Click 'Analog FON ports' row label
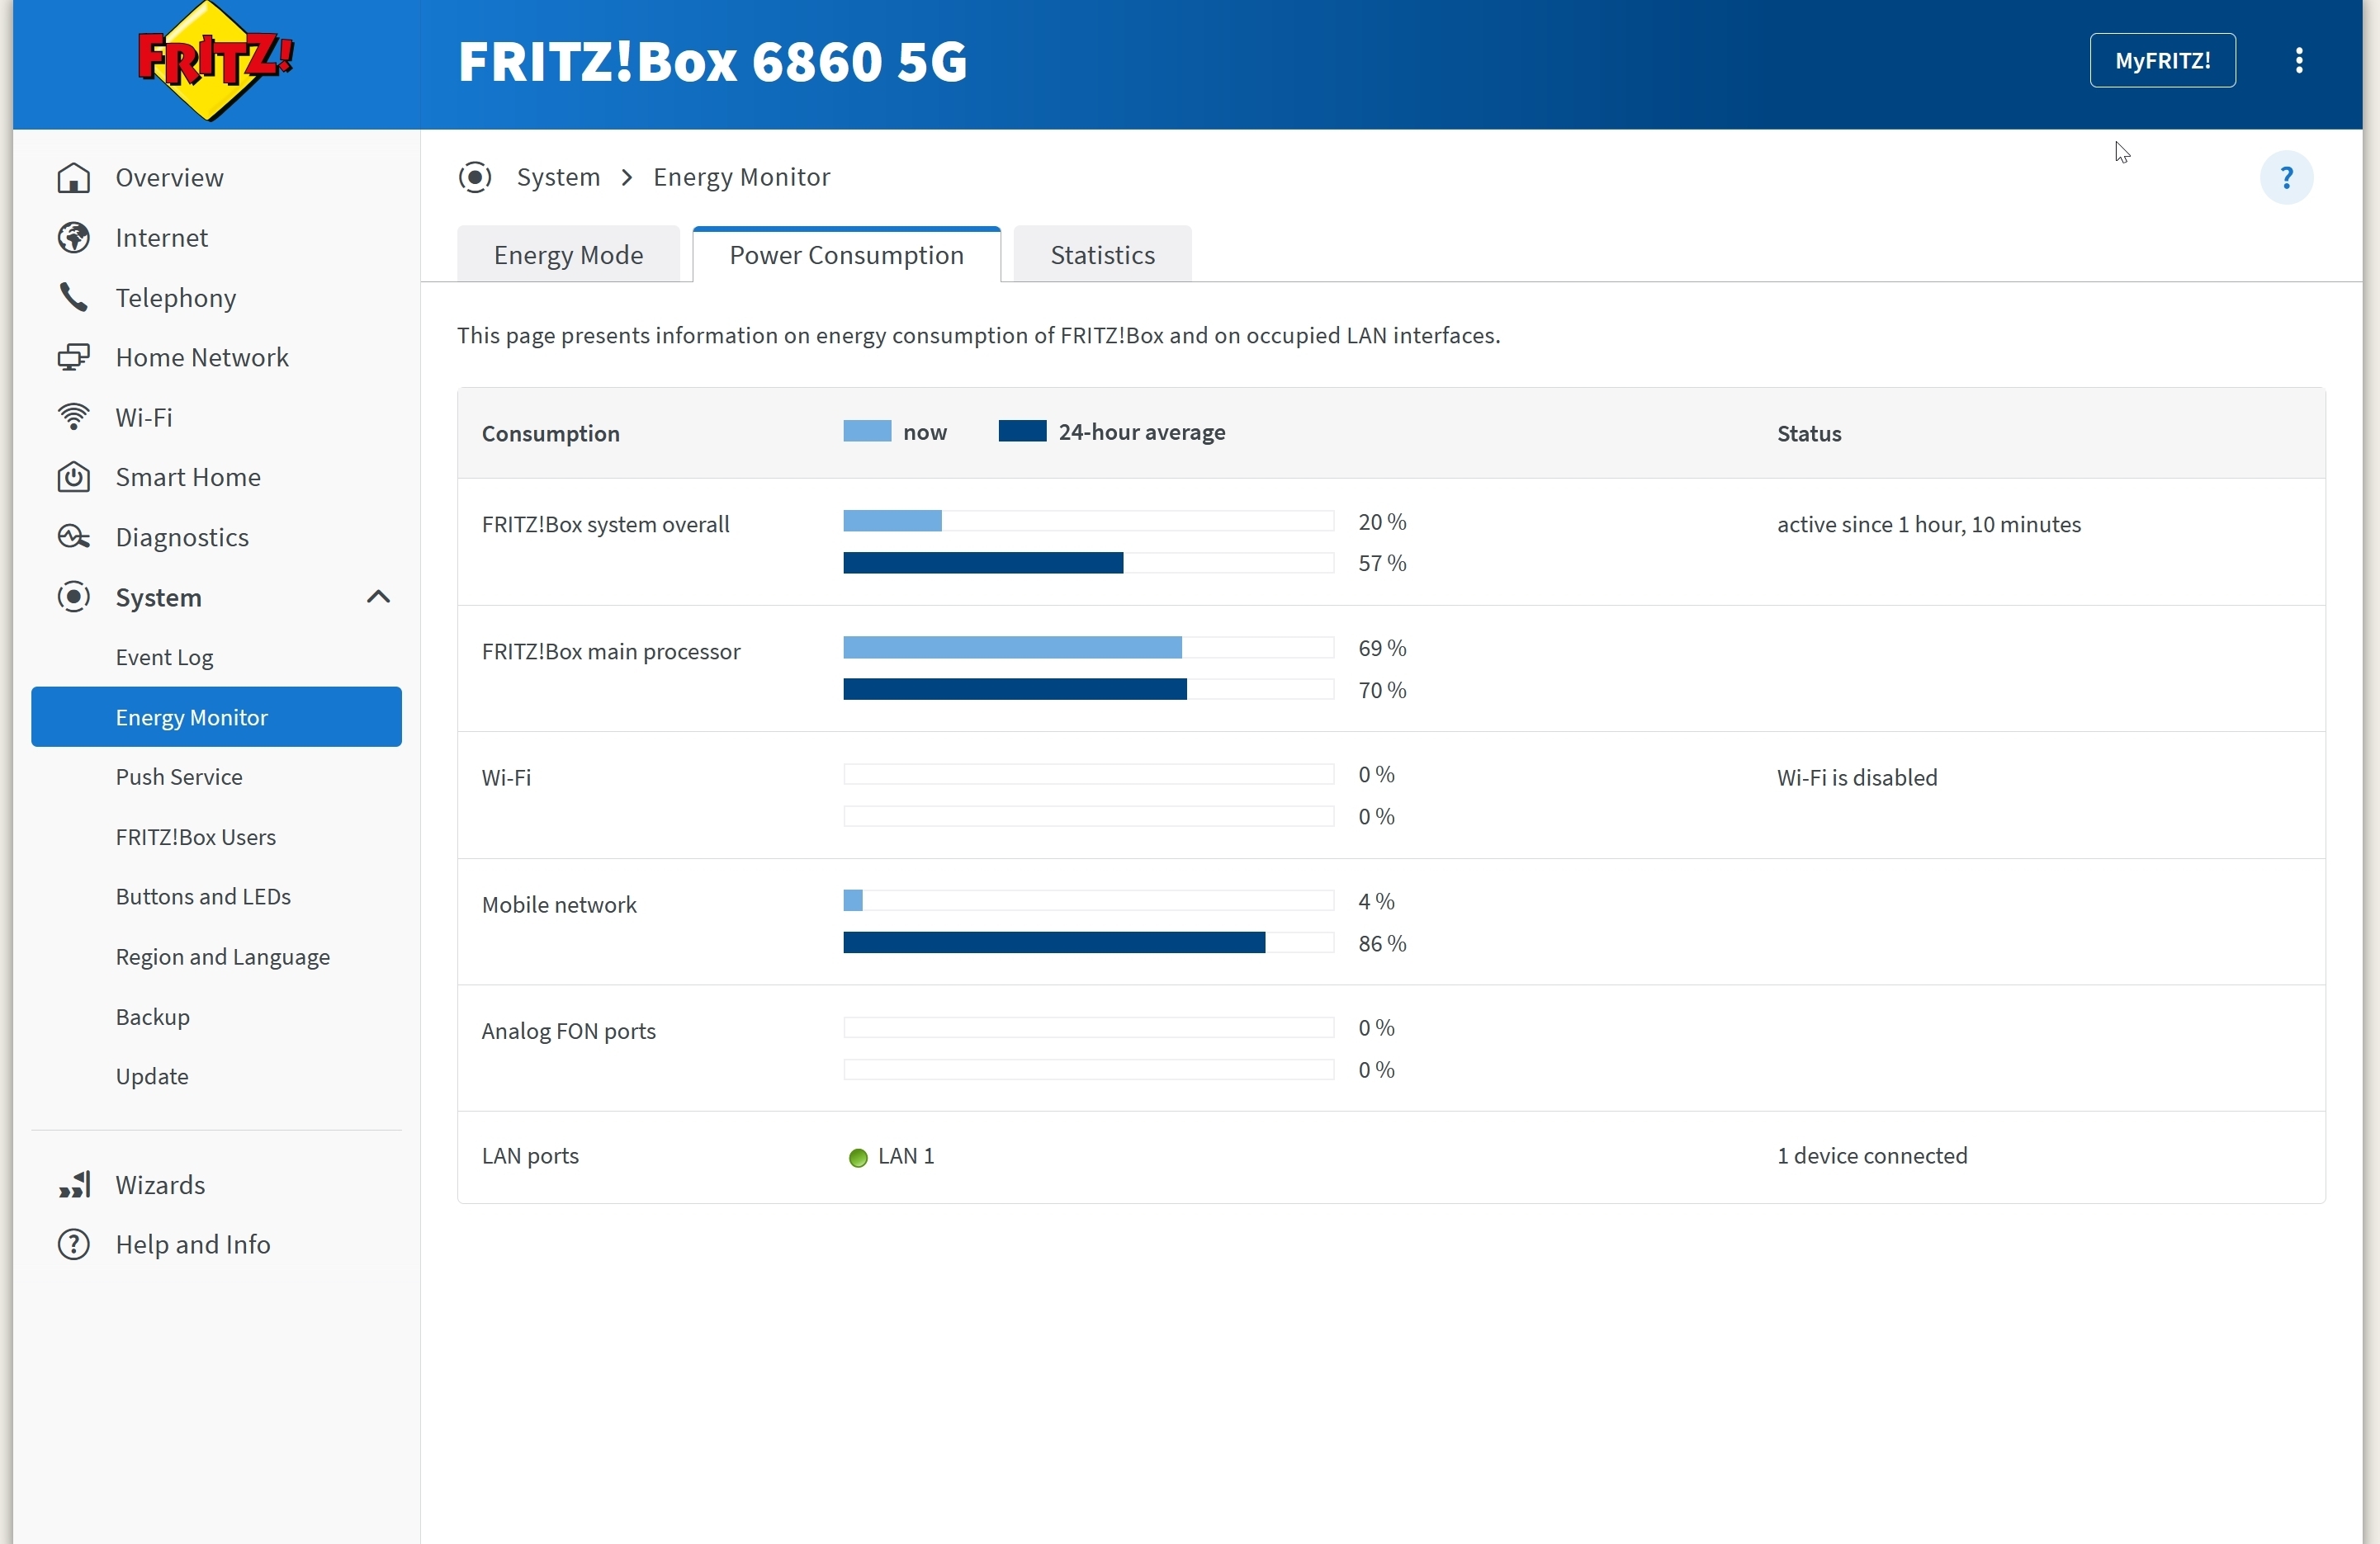Image resolution: width=2380 pixels, height=1544 pixels. (x=568, y=1032)
